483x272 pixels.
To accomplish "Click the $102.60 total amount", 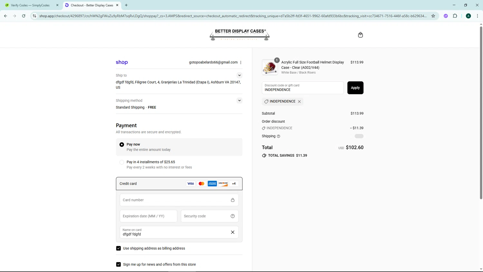I will pyautogui.click(x=355, y=148).
